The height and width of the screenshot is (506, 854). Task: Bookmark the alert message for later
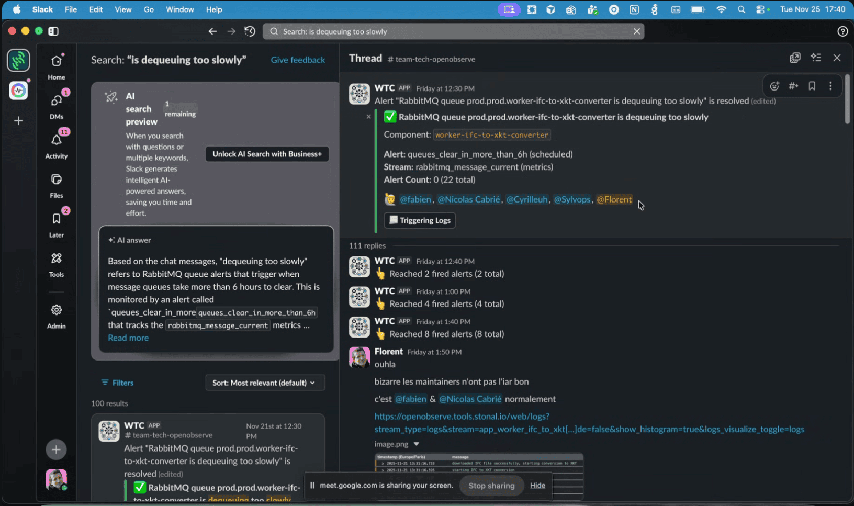812,86
